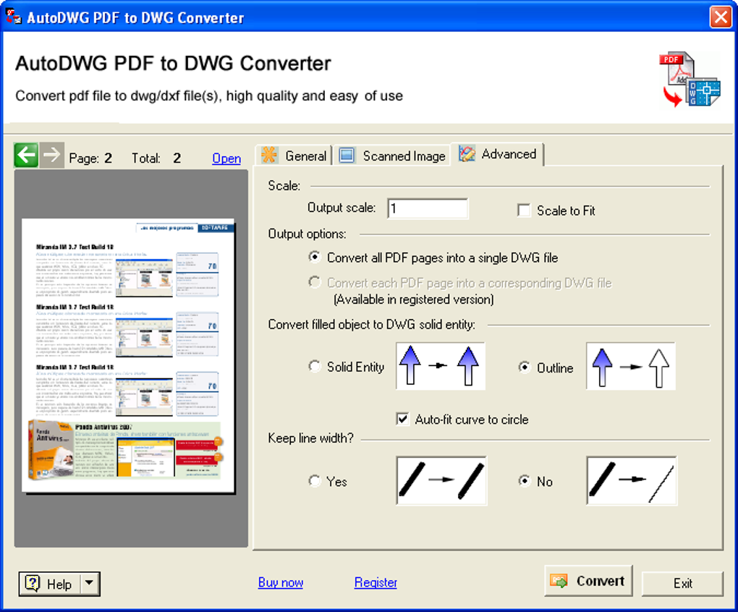
Task: Open the General tab
Action: point(294,156)
